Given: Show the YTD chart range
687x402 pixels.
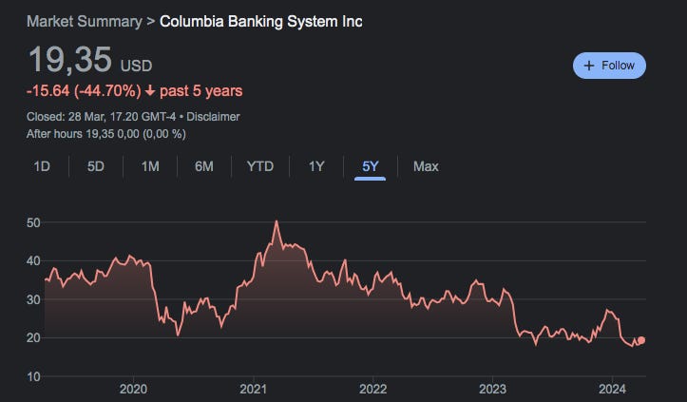Looking at the screenshot, I should [x=259, y=166].
